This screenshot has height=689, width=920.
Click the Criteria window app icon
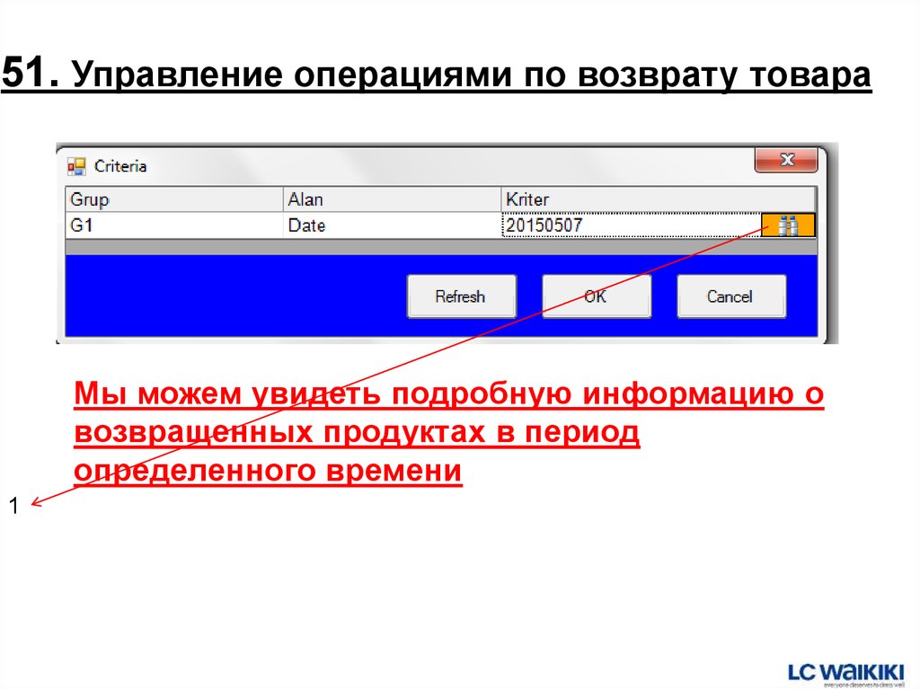coord(76,167)
